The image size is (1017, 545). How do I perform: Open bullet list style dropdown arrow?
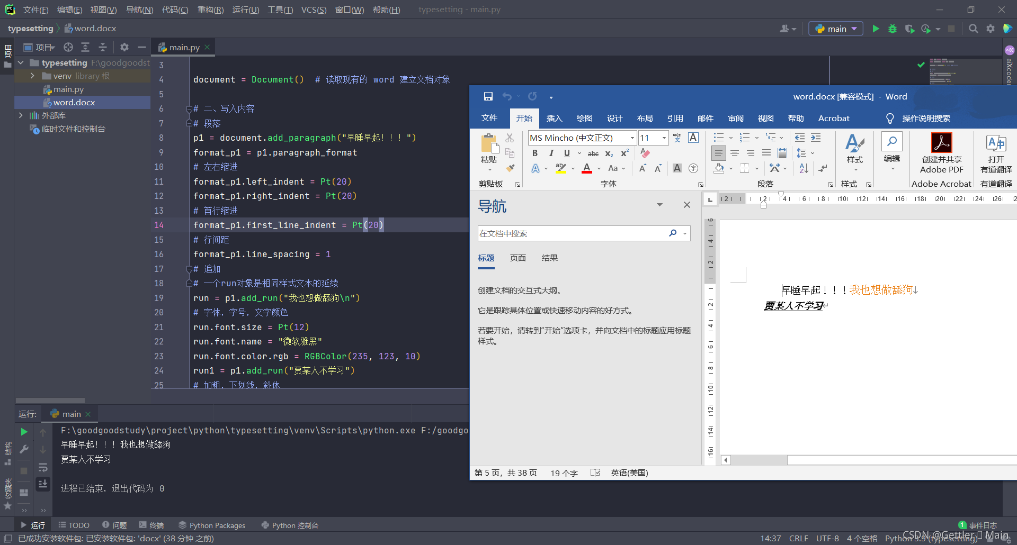point(731,138)
